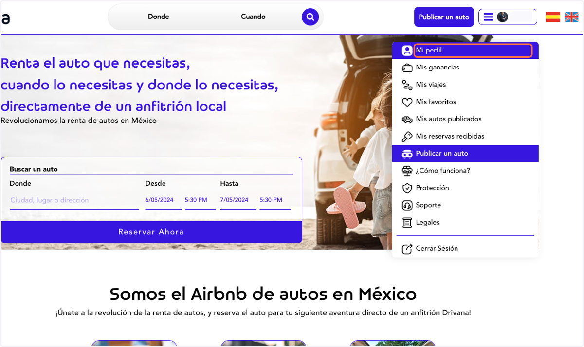584x347 pixels.
Task: Click the magnifier search icon
Action: (310, 17)
